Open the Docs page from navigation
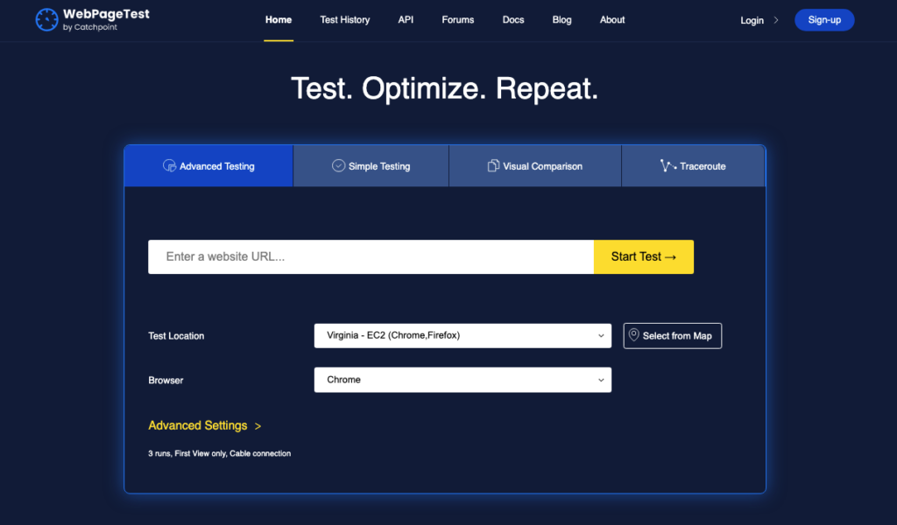Image resolution: width=897 pixels, height=525 pixels. 512,19
